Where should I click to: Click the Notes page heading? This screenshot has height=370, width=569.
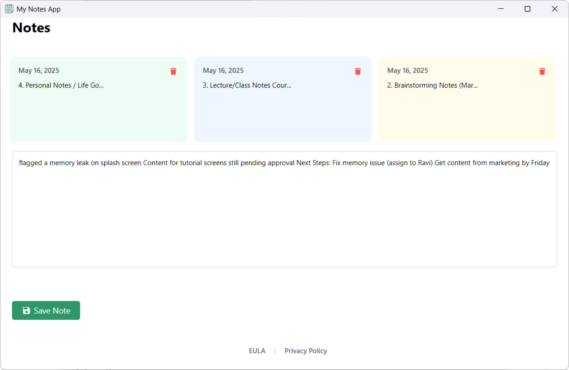[31, 28]
